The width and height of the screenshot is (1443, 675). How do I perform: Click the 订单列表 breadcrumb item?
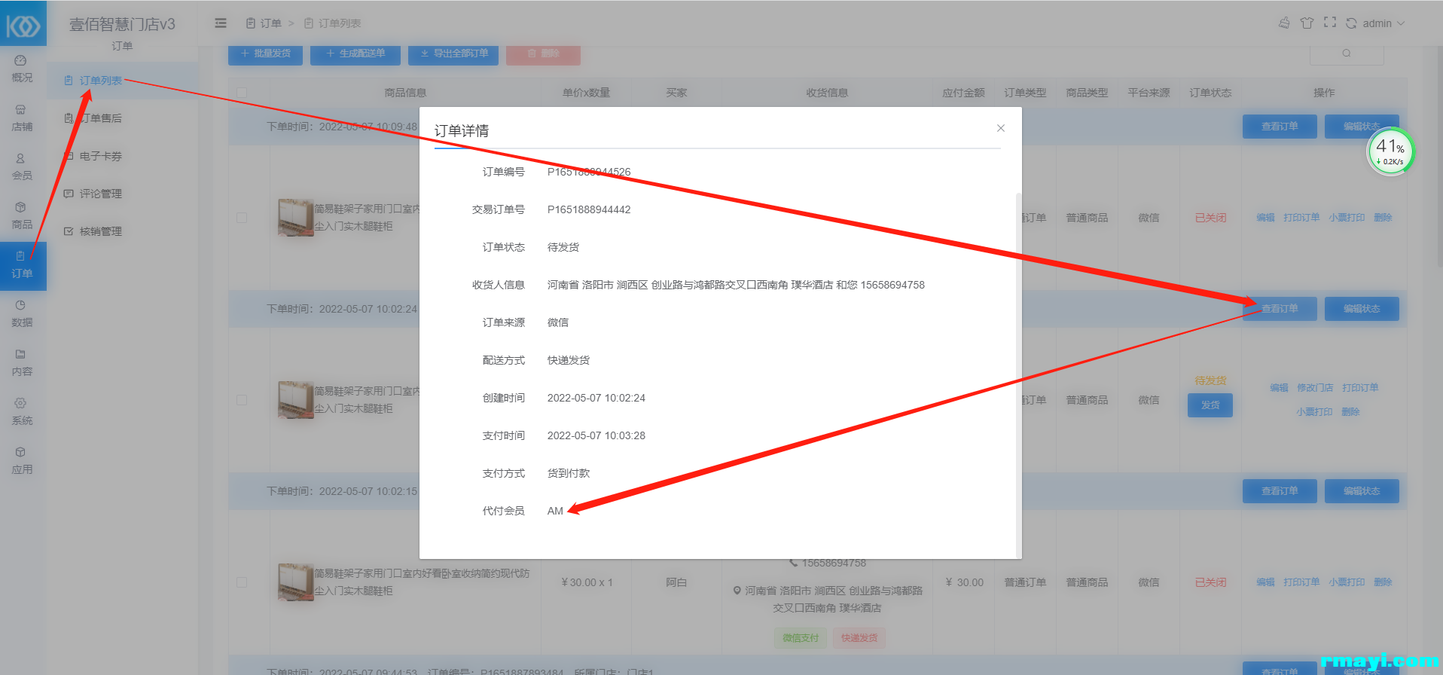pos(333,23)
